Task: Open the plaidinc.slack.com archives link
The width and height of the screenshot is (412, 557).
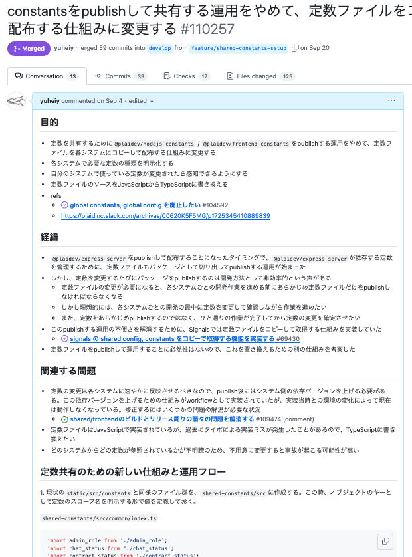Action: [165, 215]
